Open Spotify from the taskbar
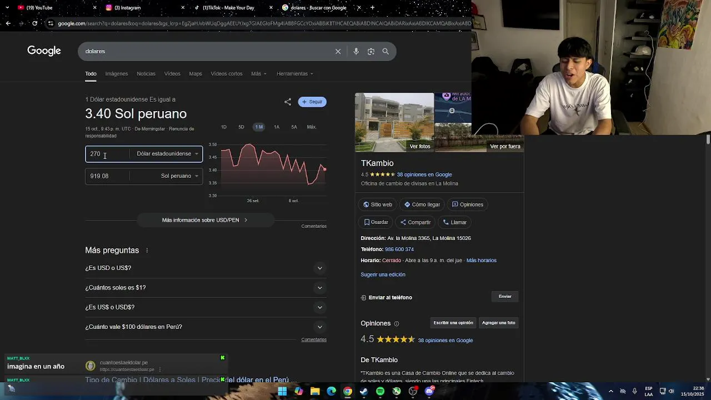This screenshot has height=400, width=711. click(x=380, y=391)
